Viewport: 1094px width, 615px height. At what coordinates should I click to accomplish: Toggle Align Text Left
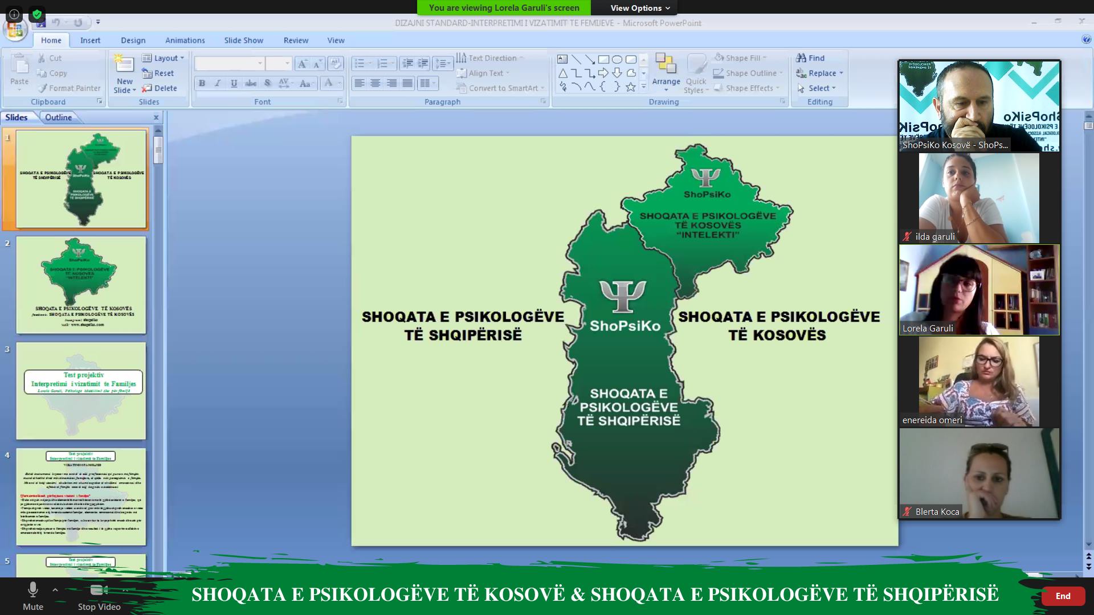click(359, 83)
